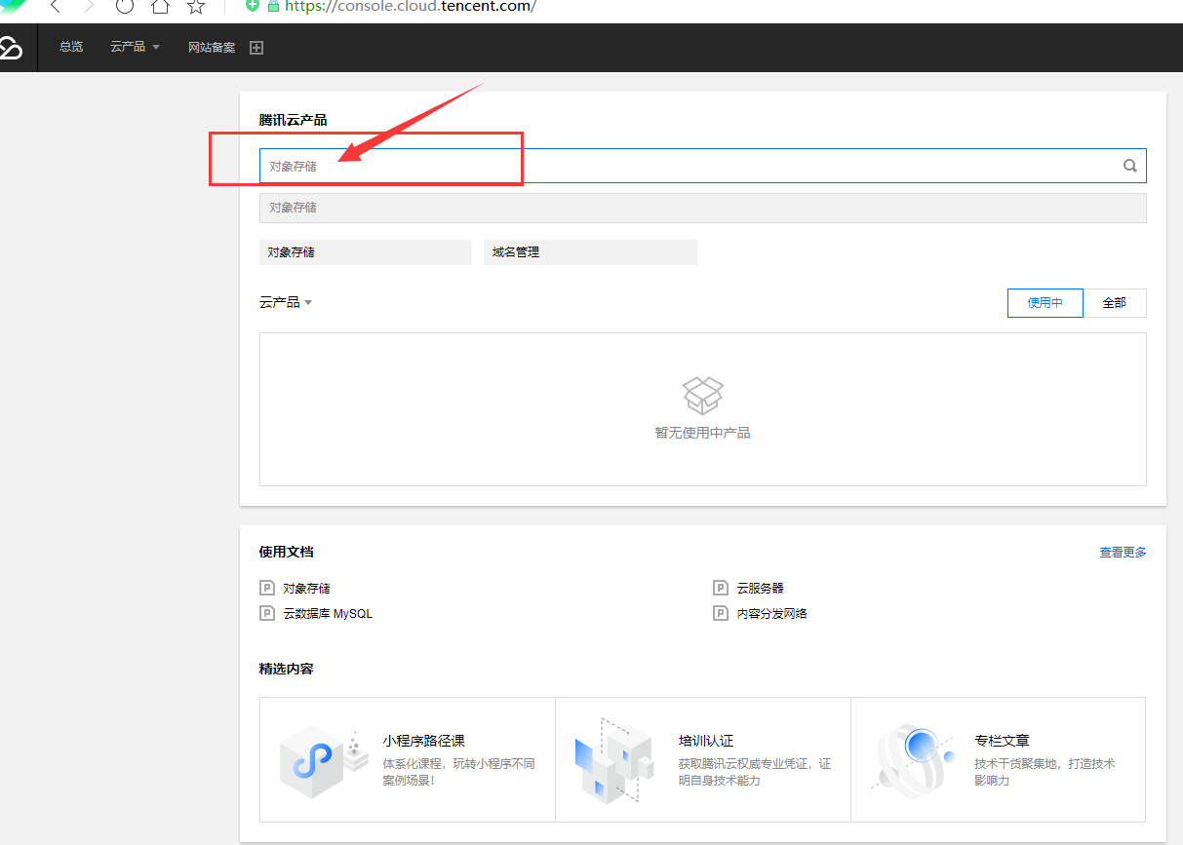The height and width of the screenshot is (845, 1183).
Task: Click the empty box icon
Action: [x=702, y=396]
